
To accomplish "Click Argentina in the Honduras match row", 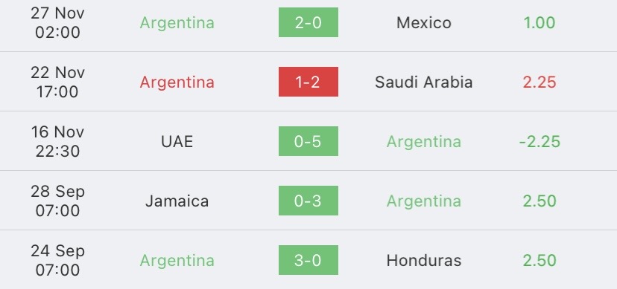I will pyautogui.click(x=177, y=260).
